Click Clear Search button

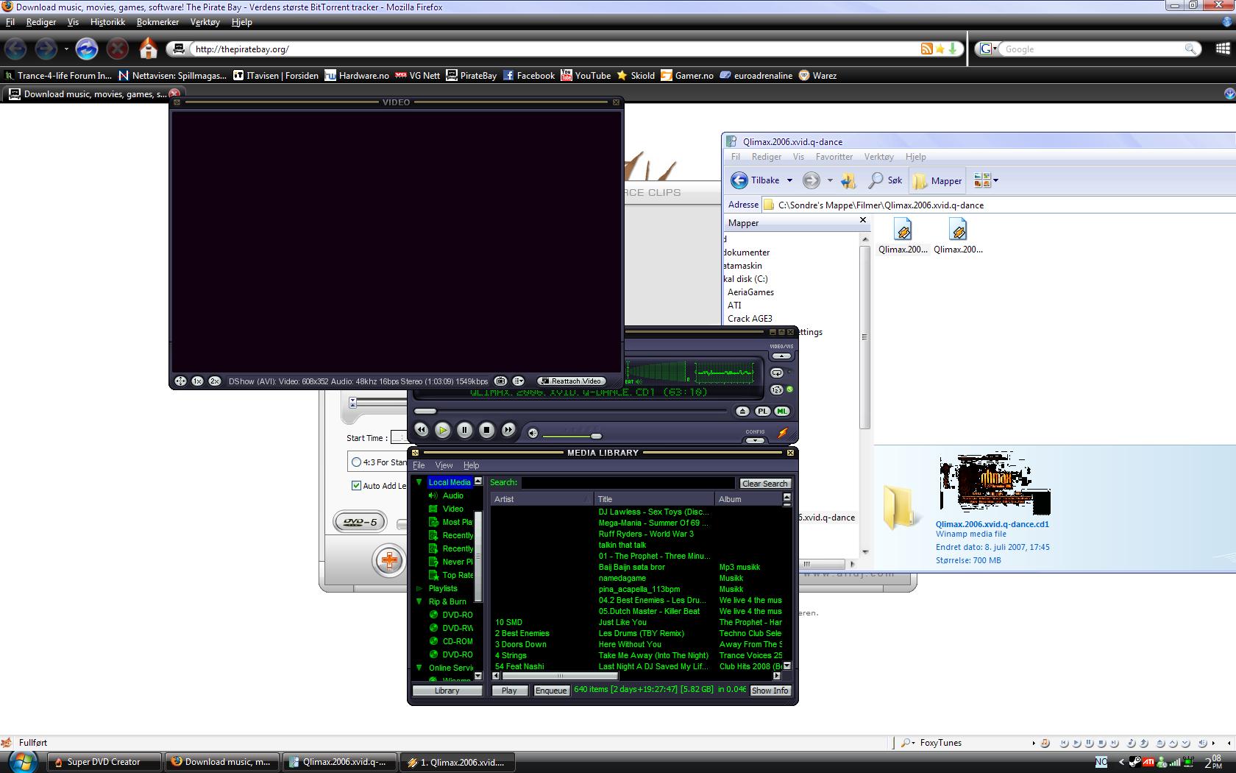click(x=764, y=484)
